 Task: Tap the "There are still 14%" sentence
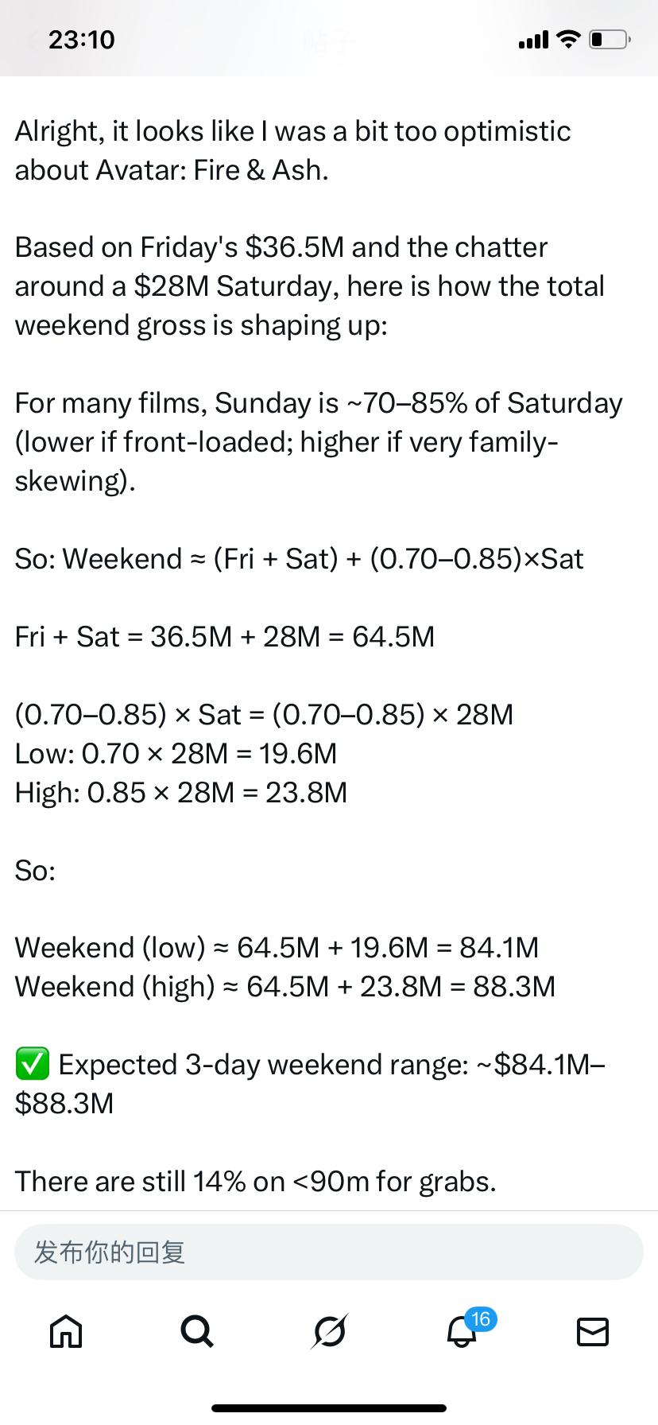point(255,1182)
